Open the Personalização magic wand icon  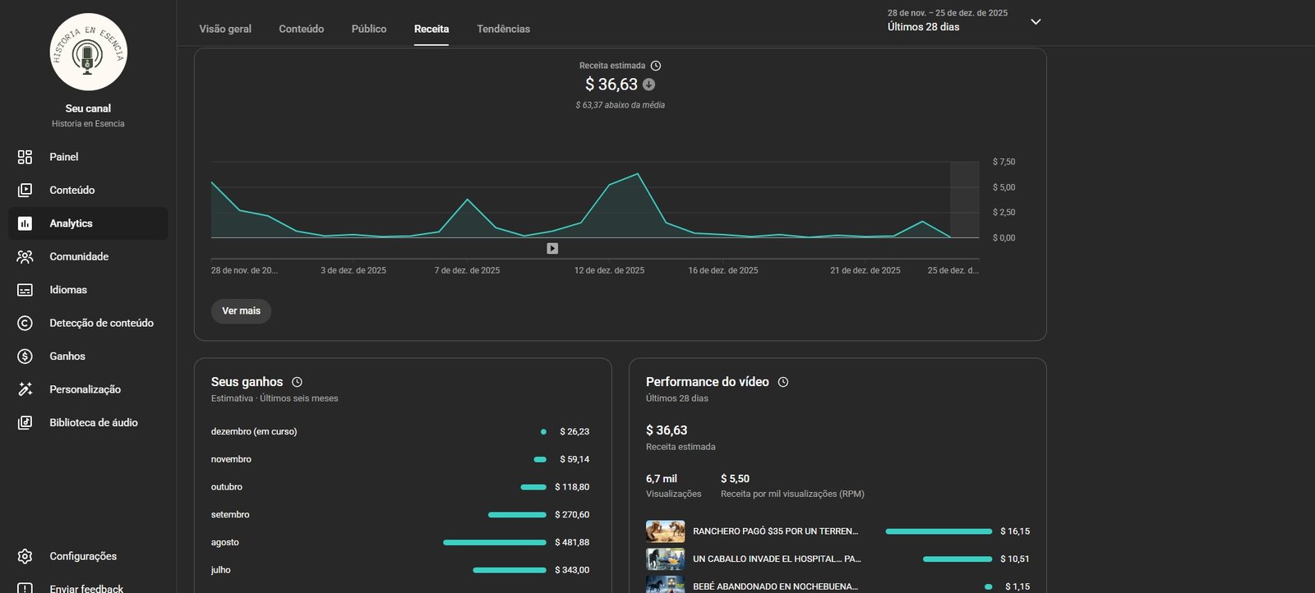[25, 389]
